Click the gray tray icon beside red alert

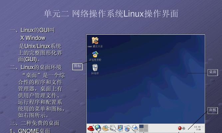[x=183, y=128]
